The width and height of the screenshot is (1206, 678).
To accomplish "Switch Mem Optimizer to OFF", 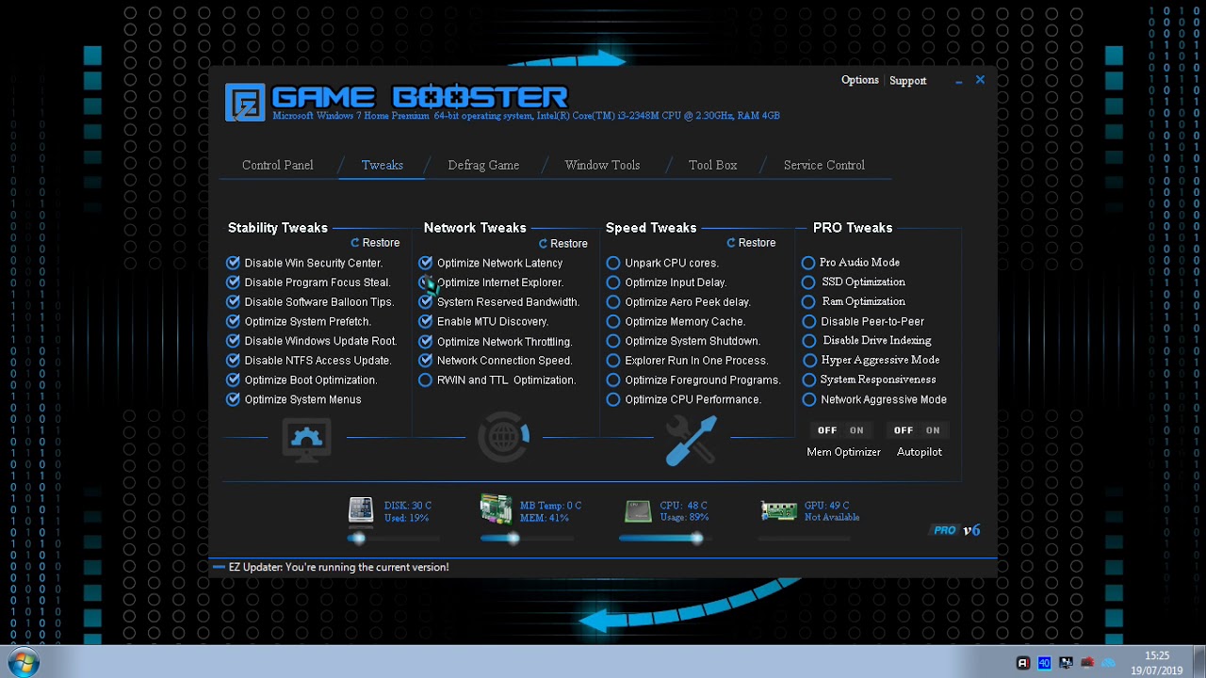I will [x=827, y=430].
